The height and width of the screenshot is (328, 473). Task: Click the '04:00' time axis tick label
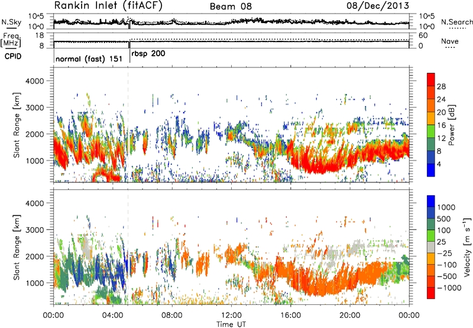click(113, 316)
